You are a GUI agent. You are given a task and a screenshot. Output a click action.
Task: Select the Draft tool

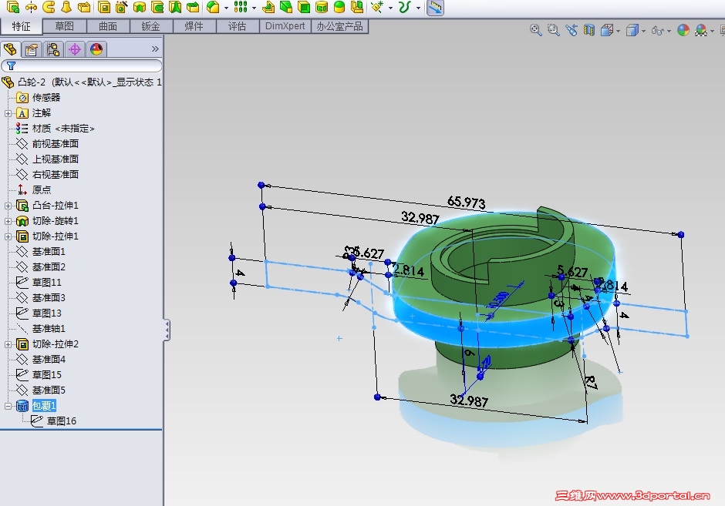pos(285,6)
